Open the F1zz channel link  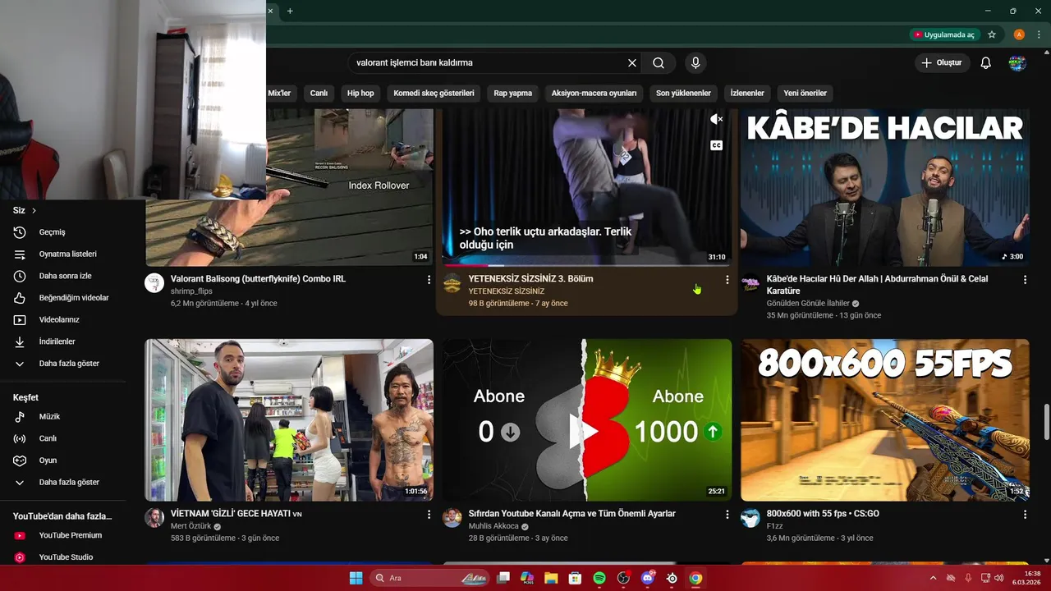pyautogui.click(x=775, y=526)
